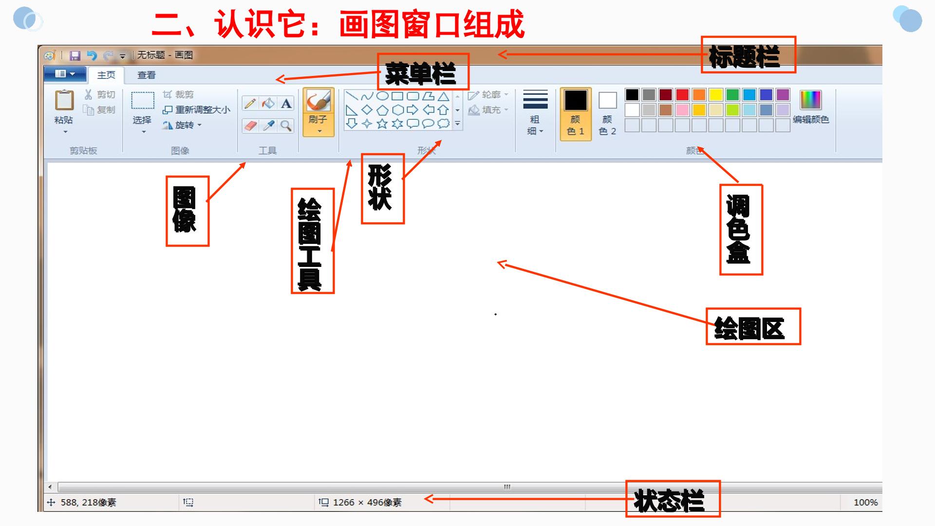935x526 pixels.
Task: Click 重新调整大小 resize button
Action: (196, 110)
